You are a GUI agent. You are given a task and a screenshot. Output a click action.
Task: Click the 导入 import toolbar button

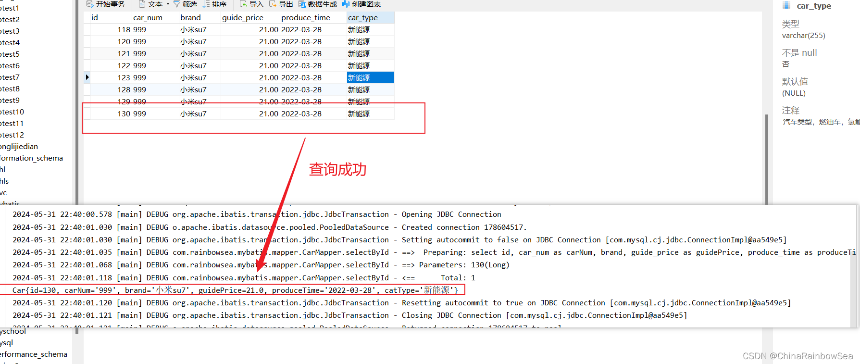(252, 4)
